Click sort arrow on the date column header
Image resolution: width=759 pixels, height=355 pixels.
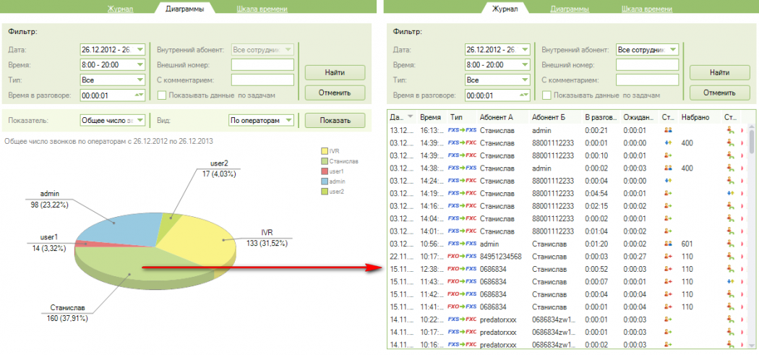[411, 116]
